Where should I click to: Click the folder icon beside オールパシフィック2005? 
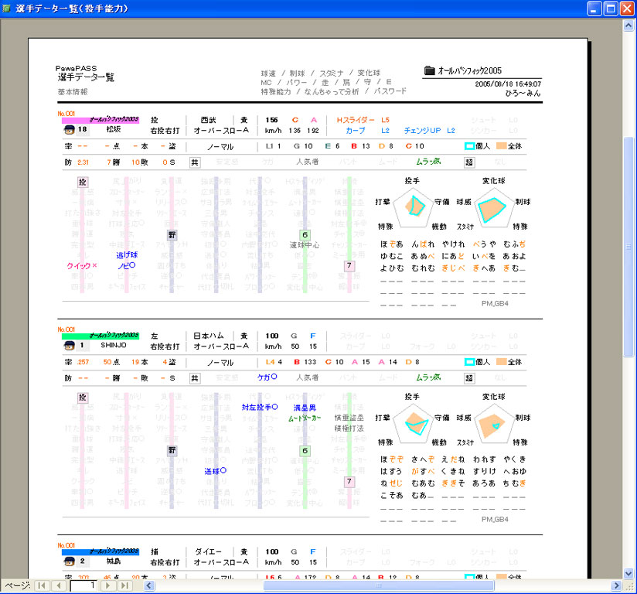(x=429, y=70)
